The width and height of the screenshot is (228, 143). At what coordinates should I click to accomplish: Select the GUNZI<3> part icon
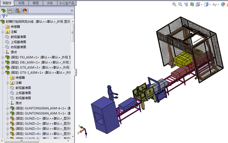[x=12, y=129]
